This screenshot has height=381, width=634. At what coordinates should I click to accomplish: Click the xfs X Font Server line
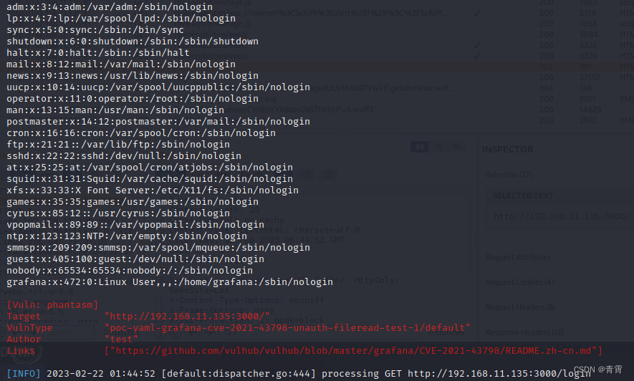[x=153, y=190]
